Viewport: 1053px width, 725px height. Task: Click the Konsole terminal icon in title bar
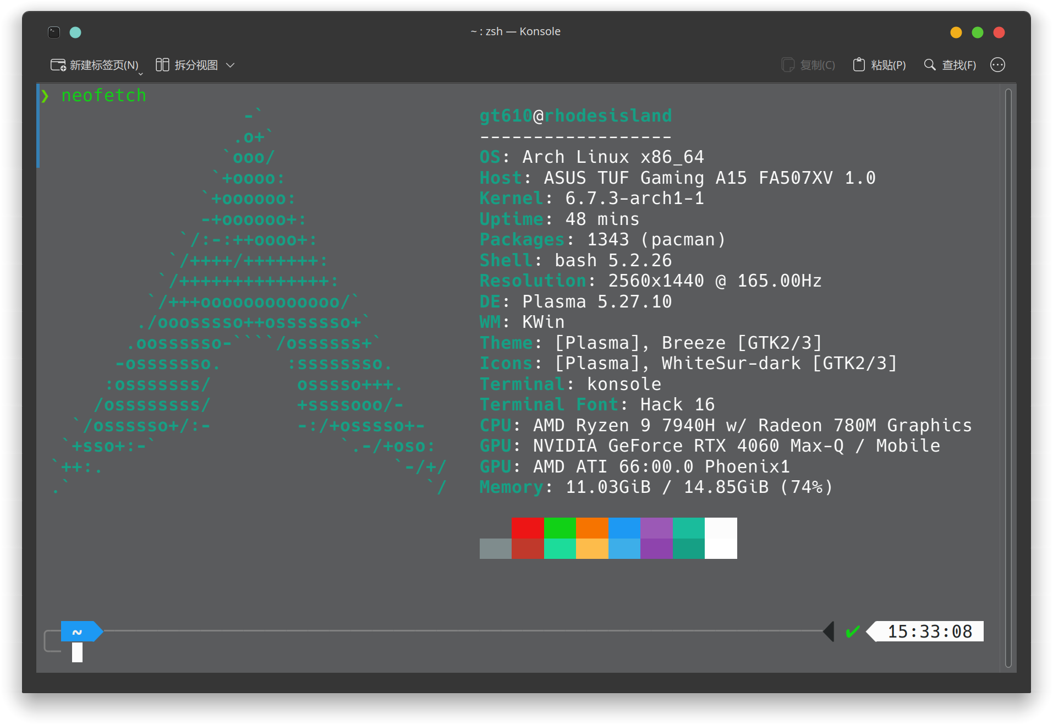pyautogui.click(x=54, y=32)
